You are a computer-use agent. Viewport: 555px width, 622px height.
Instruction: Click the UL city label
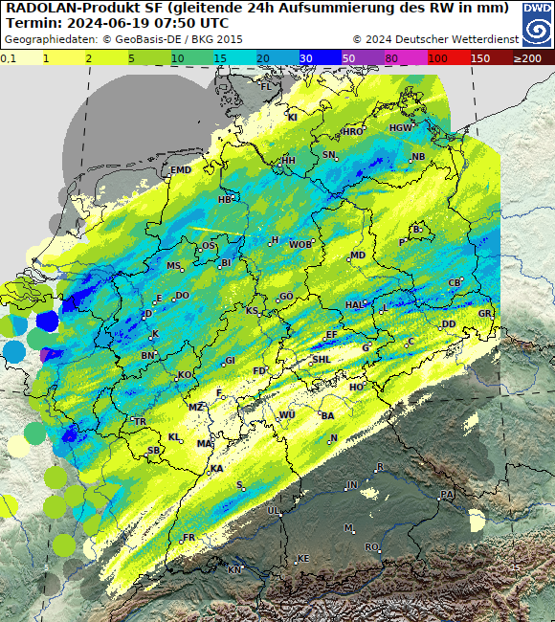(x=274, y=511)
